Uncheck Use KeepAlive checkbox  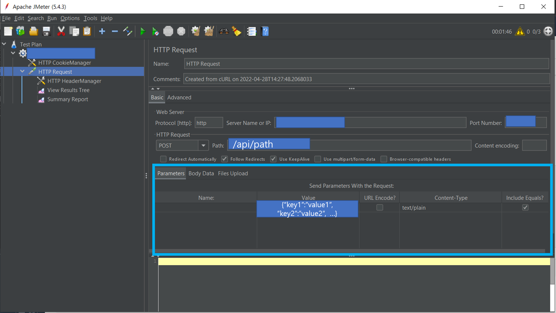273,159
